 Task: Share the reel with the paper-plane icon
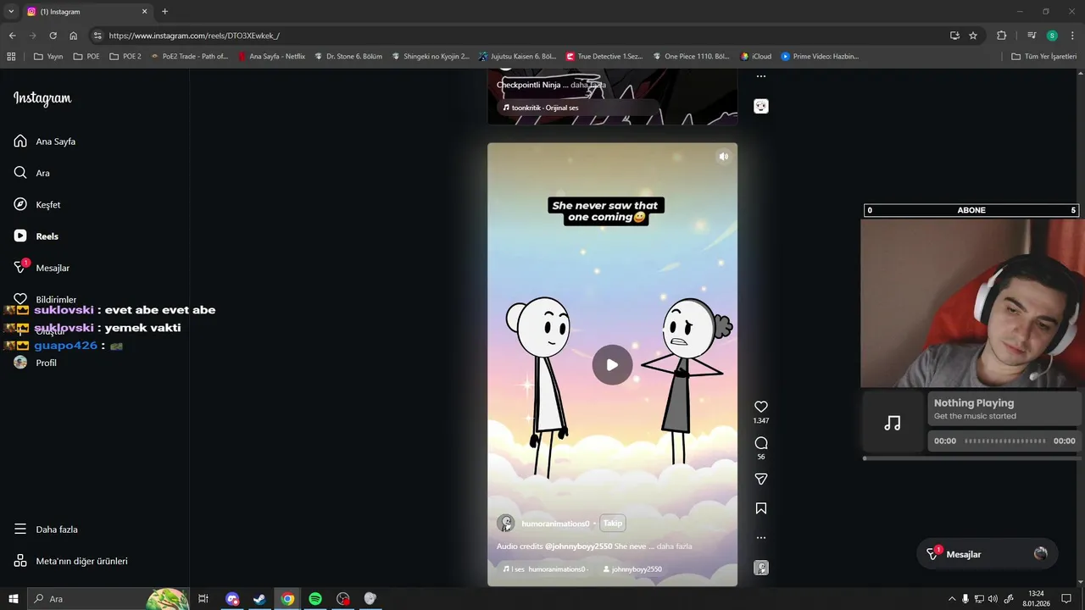click(761, 480)
